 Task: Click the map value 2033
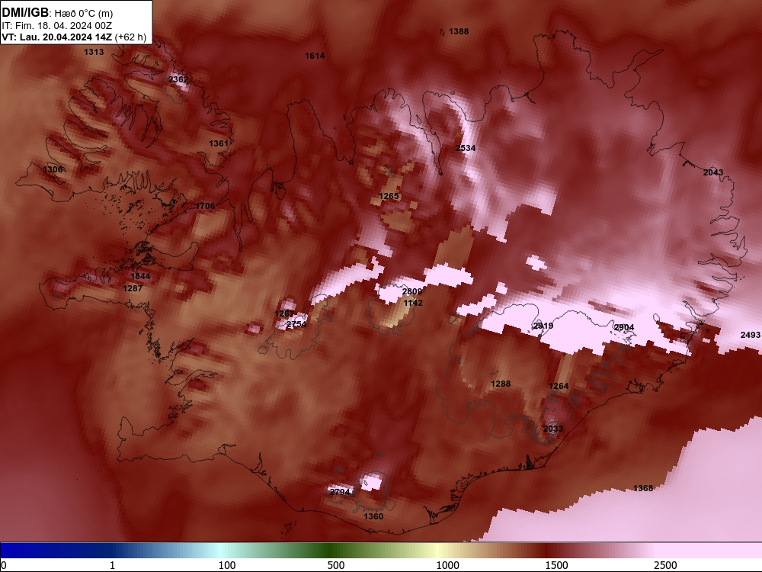(553, 429)
